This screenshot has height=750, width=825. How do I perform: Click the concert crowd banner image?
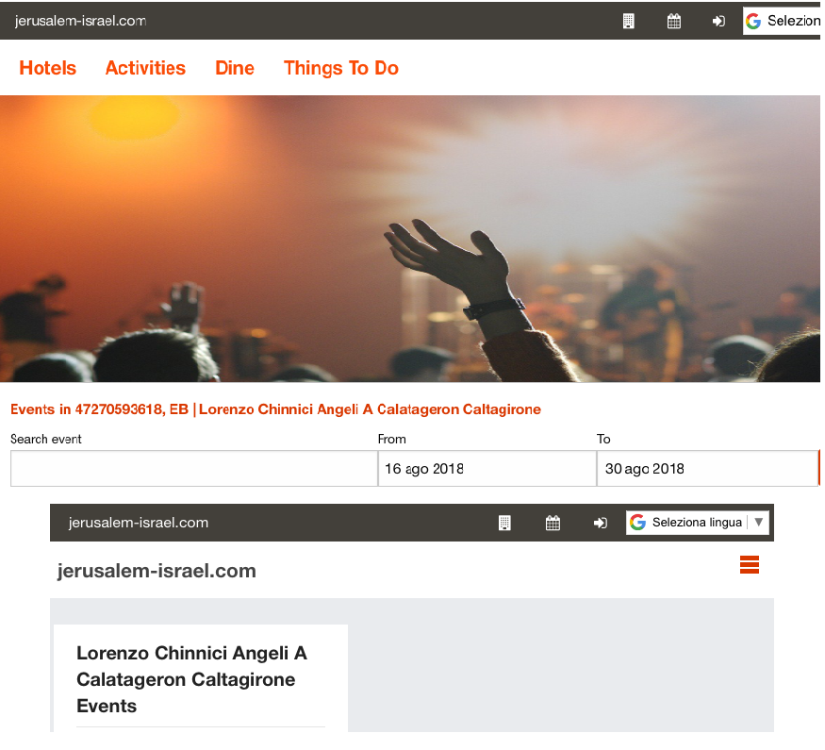(410, 239)
